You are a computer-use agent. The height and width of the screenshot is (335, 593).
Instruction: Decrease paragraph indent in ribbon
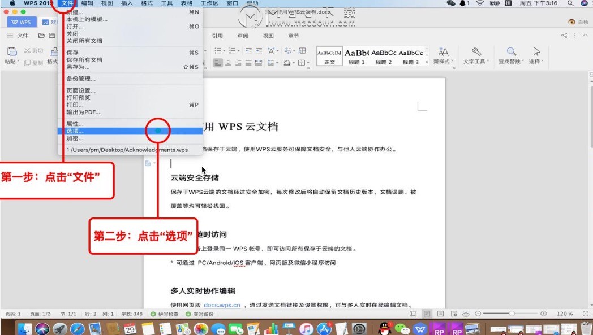click(248, 51)
